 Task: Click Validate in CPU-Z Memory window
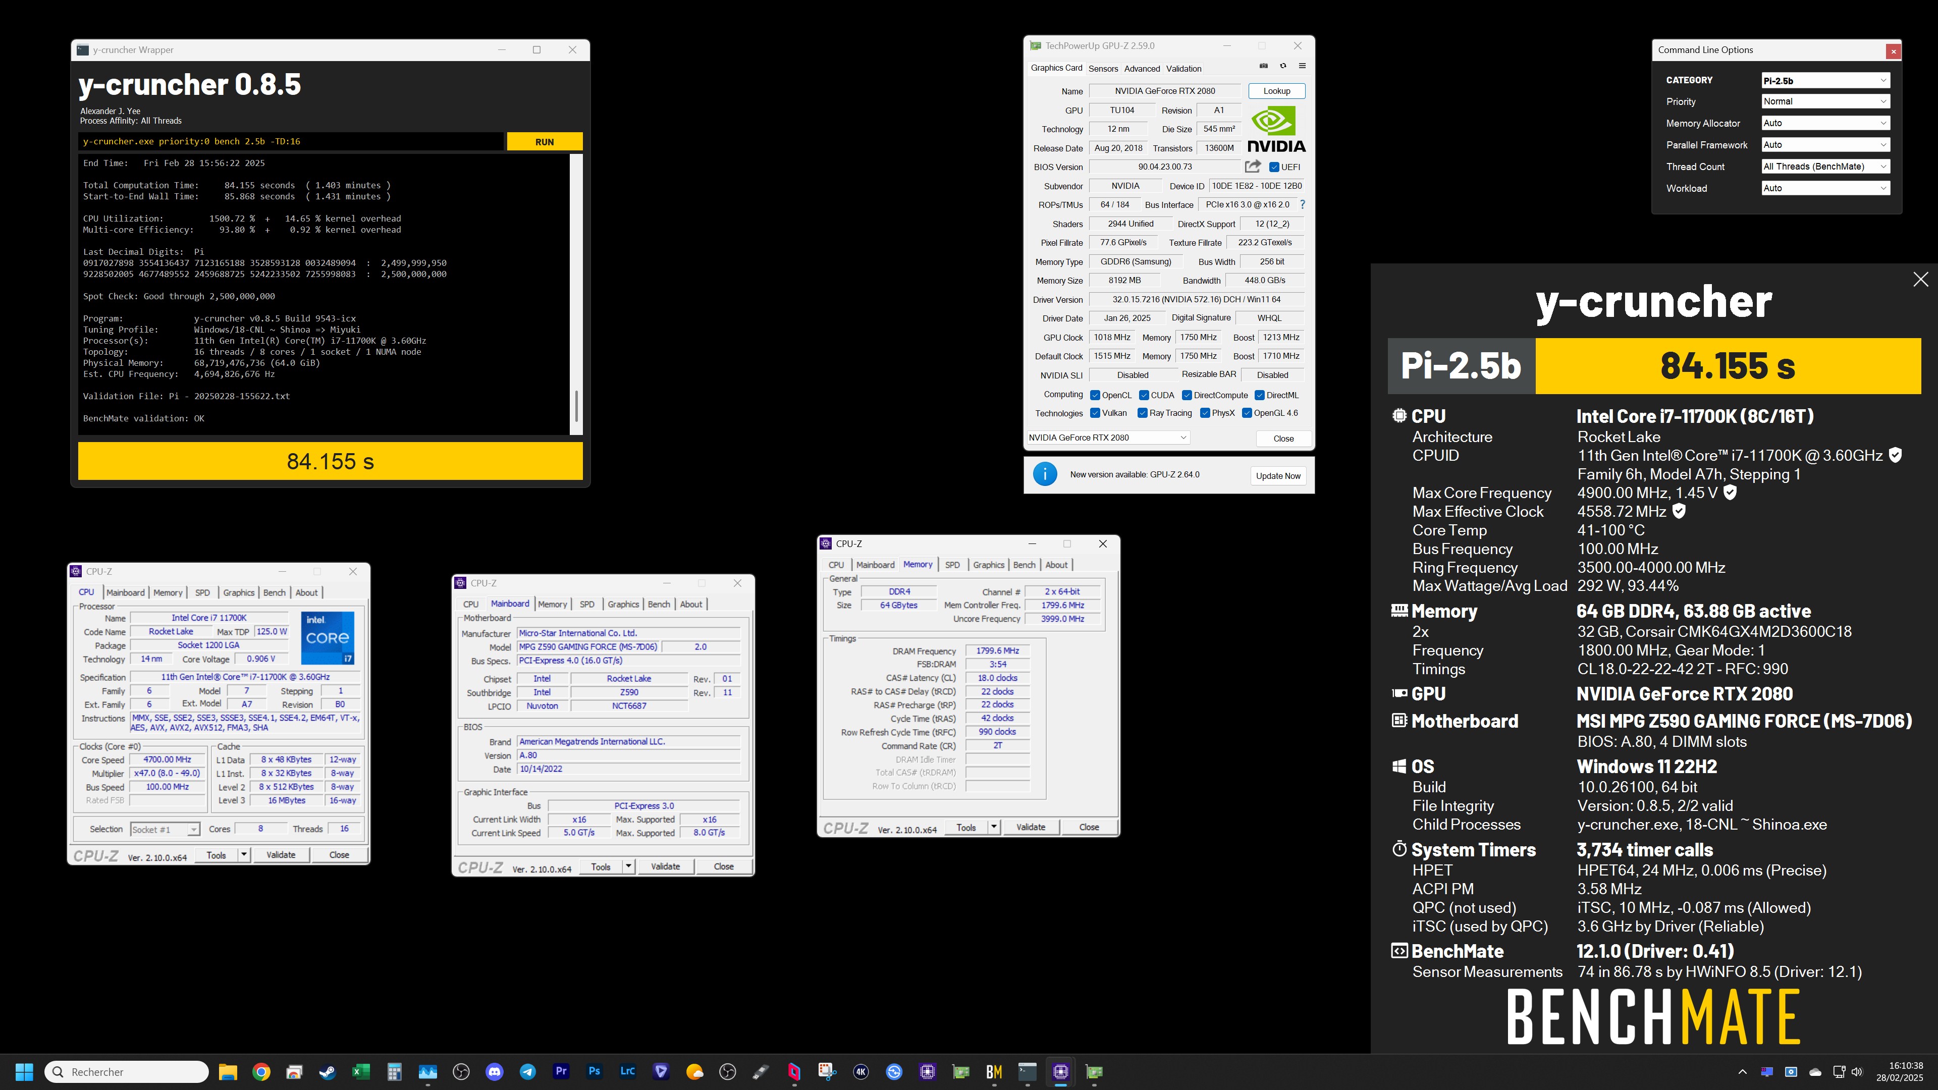pyautogui.click(x=1031, y=828)
